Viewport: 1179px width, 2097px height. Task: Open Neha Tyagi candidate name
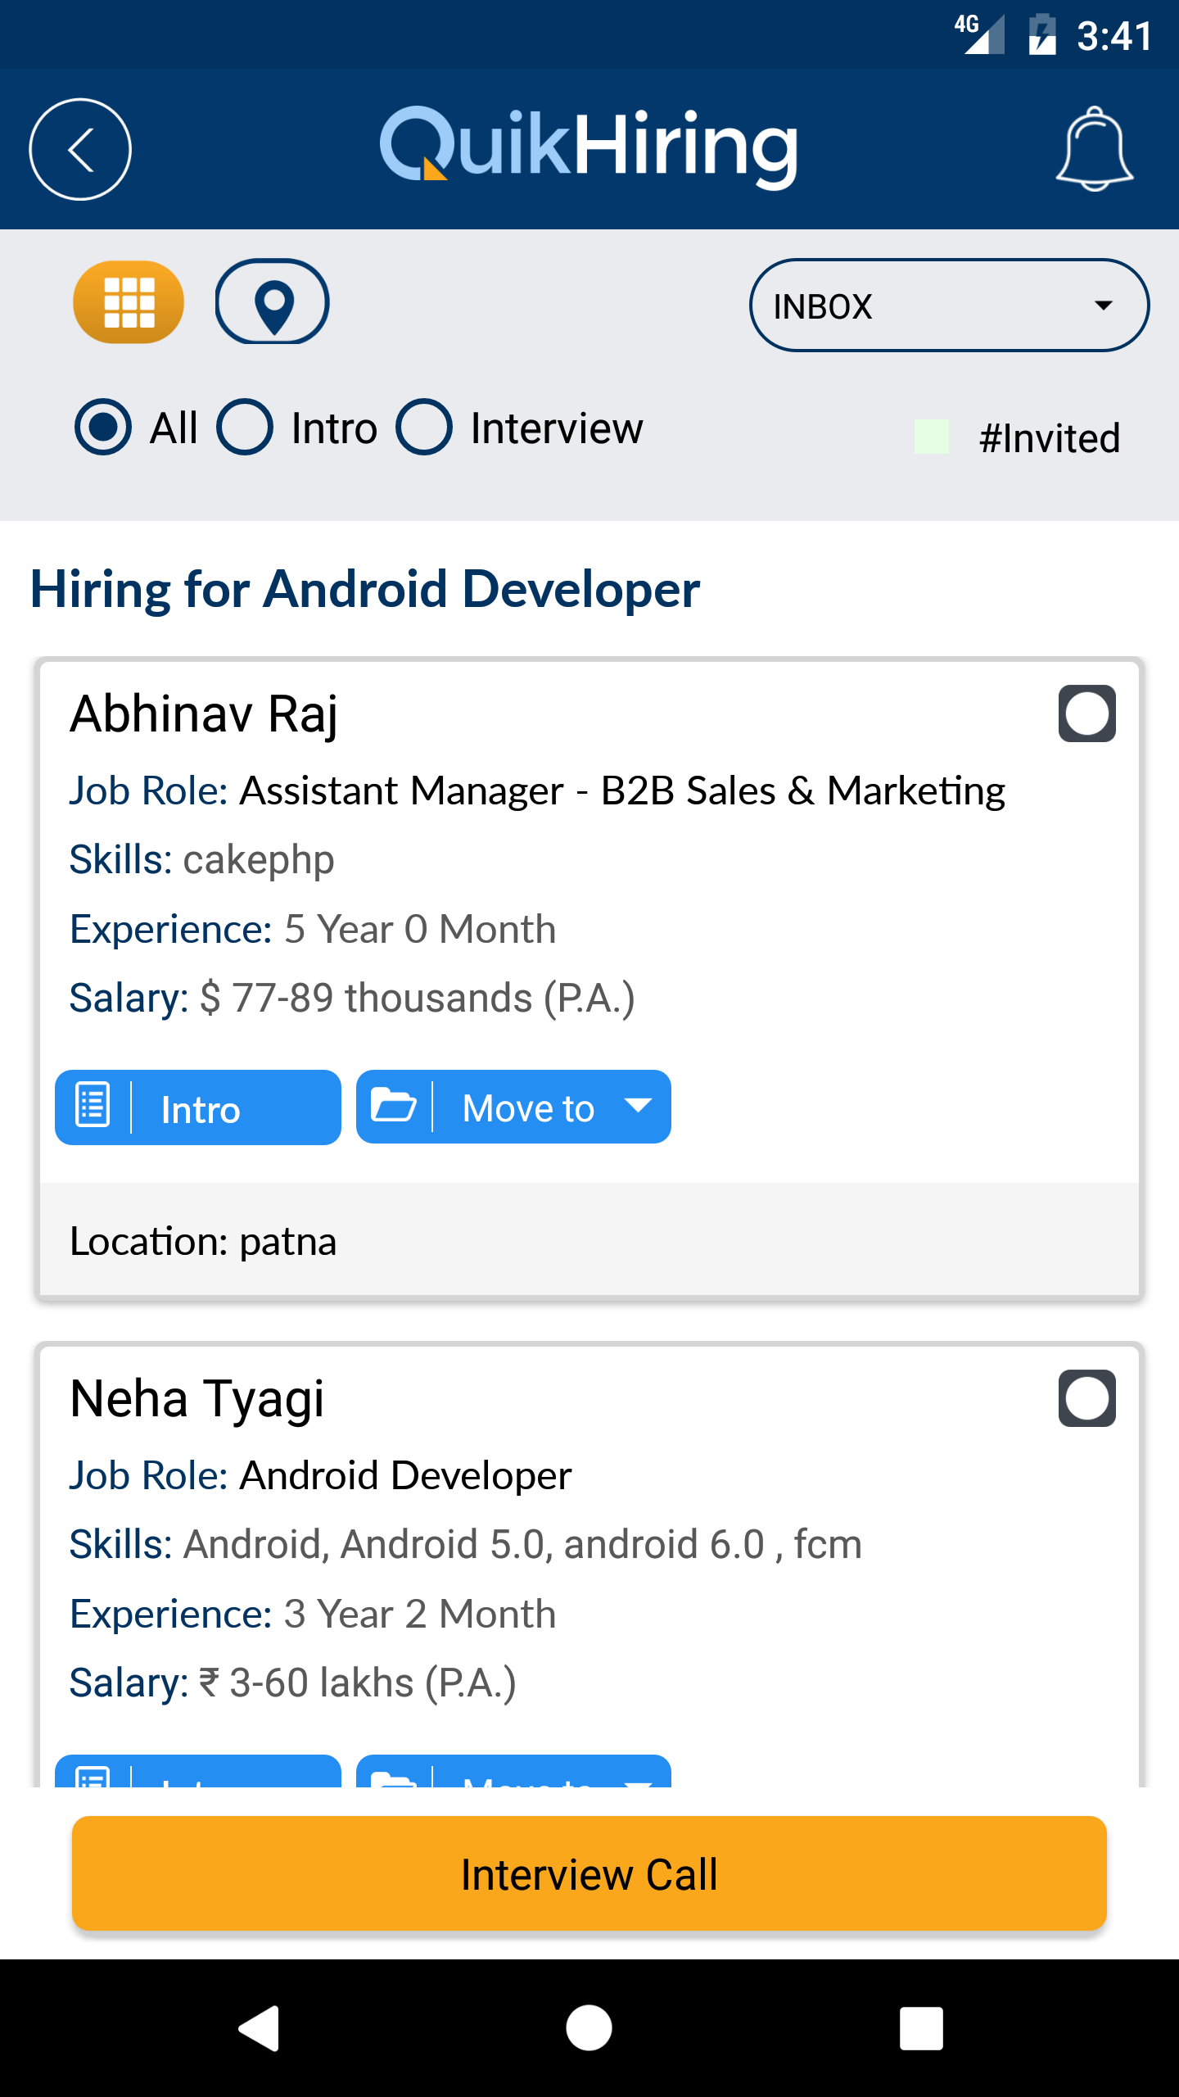pos(197,1398)
